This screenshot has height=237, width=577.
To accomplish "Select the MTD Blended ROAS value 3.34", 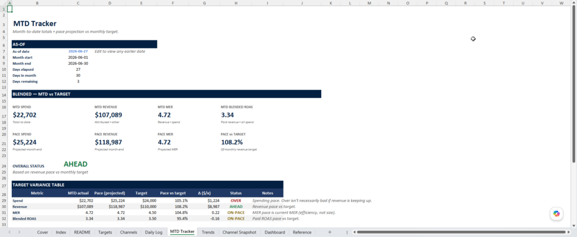I will click(227, 115).
